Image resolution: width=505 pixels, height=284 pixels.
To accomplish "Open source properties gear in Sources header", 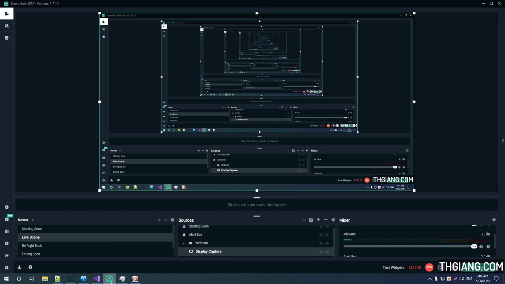I will (333, 220).
